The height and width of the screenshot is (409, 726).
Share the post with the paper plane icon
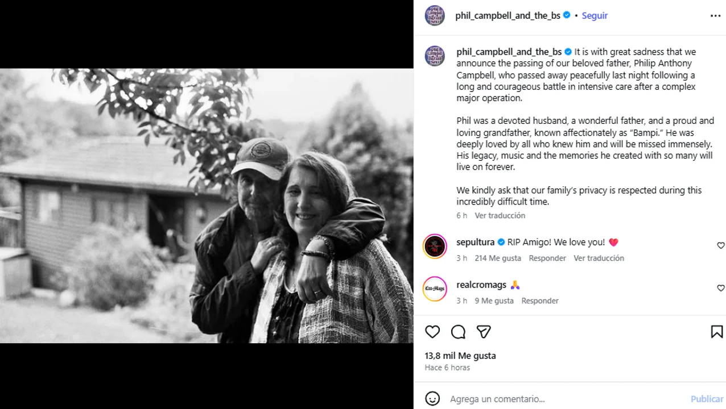coord(484,332)
